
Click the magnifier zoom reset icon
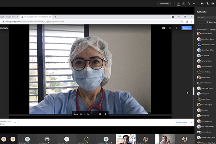[x=100, y=114]
